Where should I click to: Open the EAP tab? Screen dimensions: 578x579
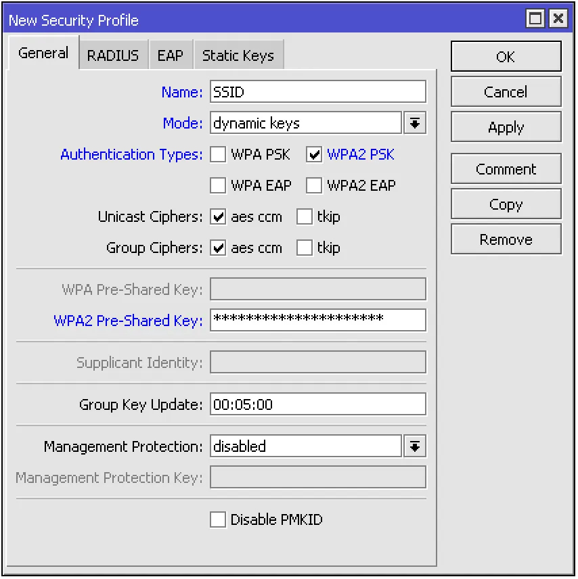click(x=170, y=55)
